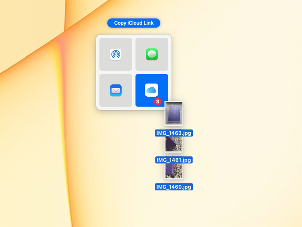The width and height of the screenshot is (302, 227).
Task: Click the red 3 badge
Action: pyautogui.click(x=158, y=102)
